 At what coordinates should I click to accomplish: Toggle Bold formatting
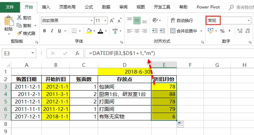click(x=44, y=31)
